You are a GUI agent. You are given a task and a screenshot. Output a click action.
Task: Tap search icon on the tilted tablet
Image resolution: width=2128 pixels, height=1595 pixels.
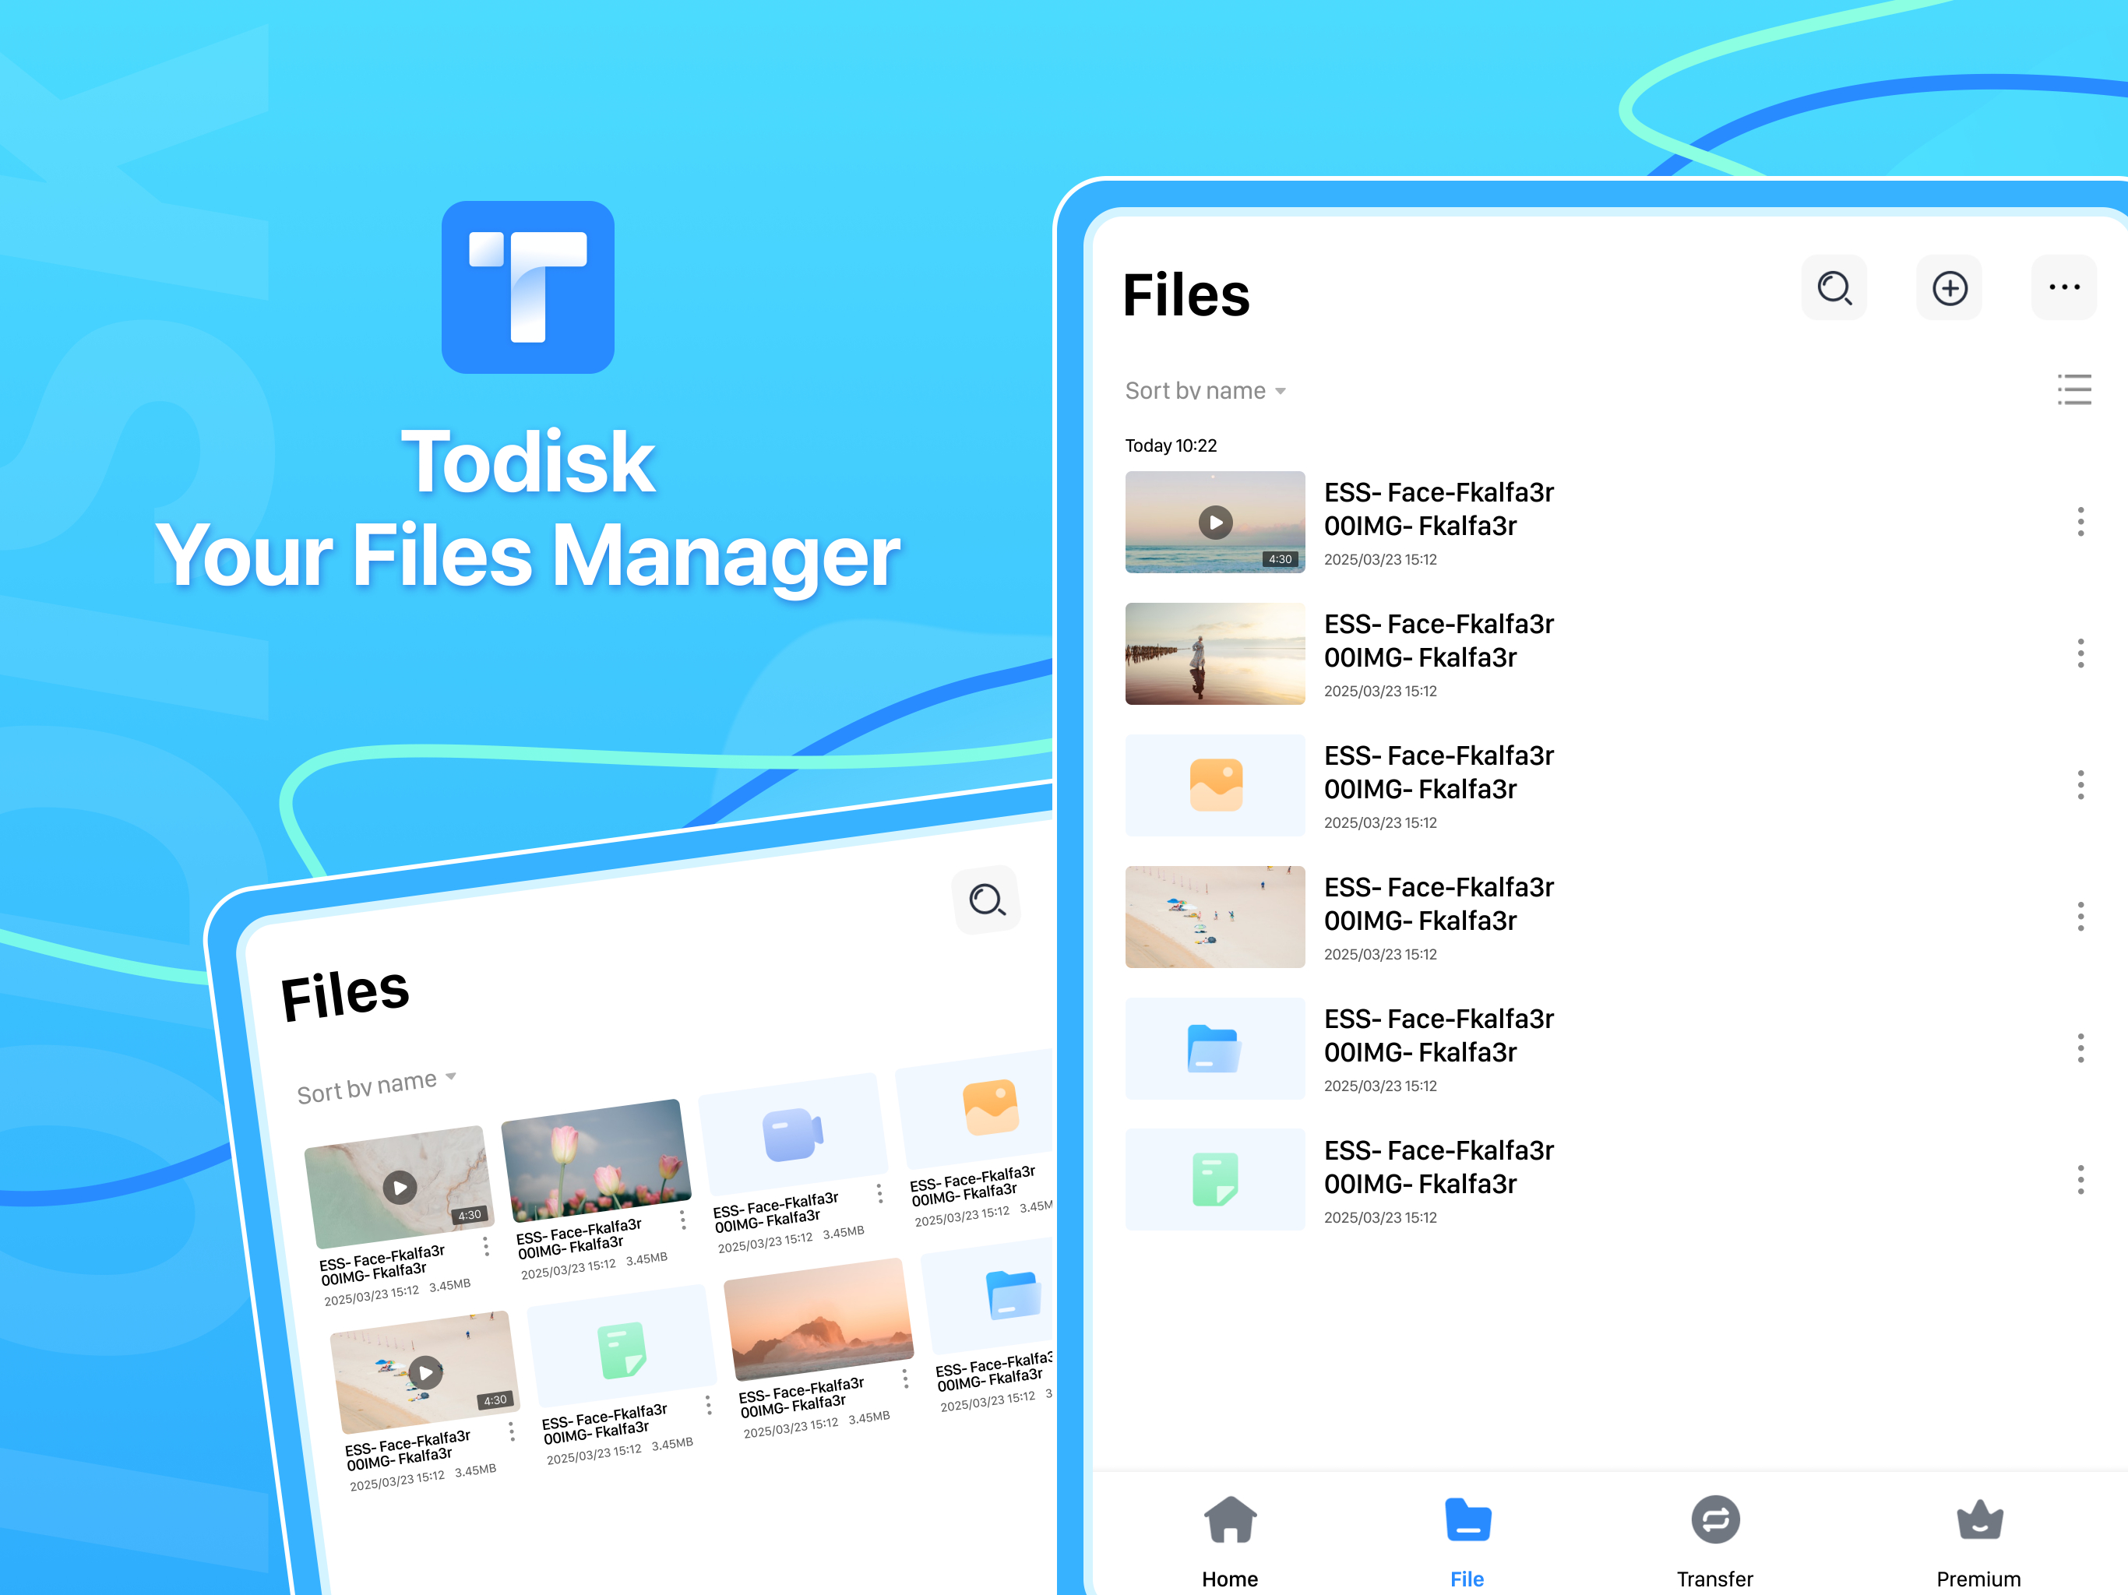[986, 900]
